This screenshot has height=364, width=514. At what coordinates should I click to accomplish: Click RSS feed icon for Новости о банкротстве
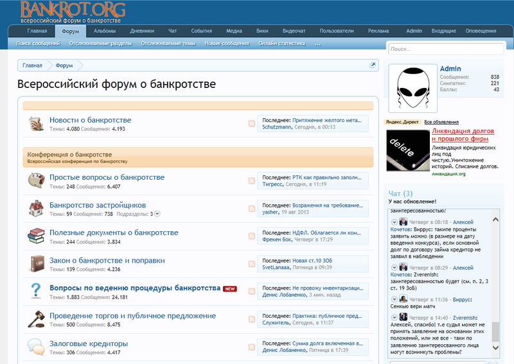[252, 124]
